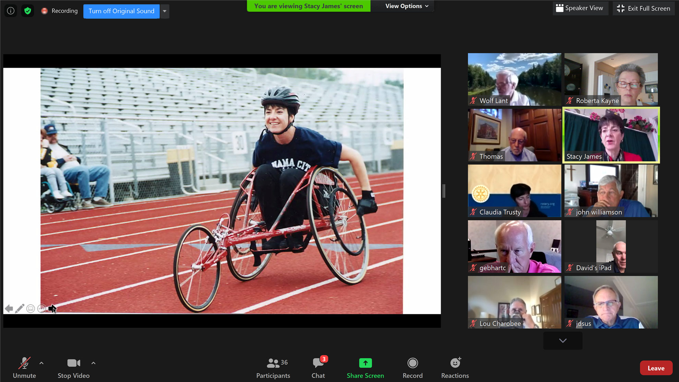Image resolution: width=679 pixels, height=382 pixels.
Task: Open the Original Sound dropdown arrow
Action: pyautogui.click(x=165, y=11)
